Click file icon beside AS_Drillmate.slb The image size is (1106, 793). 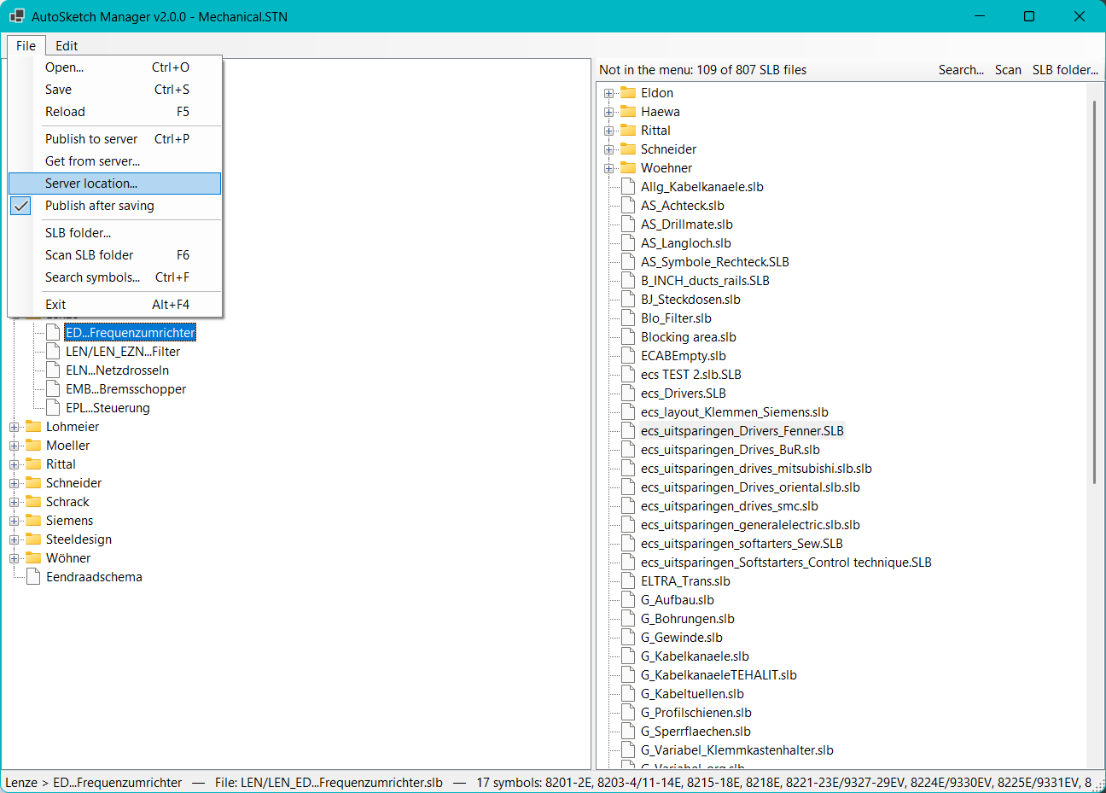(628, 224)
